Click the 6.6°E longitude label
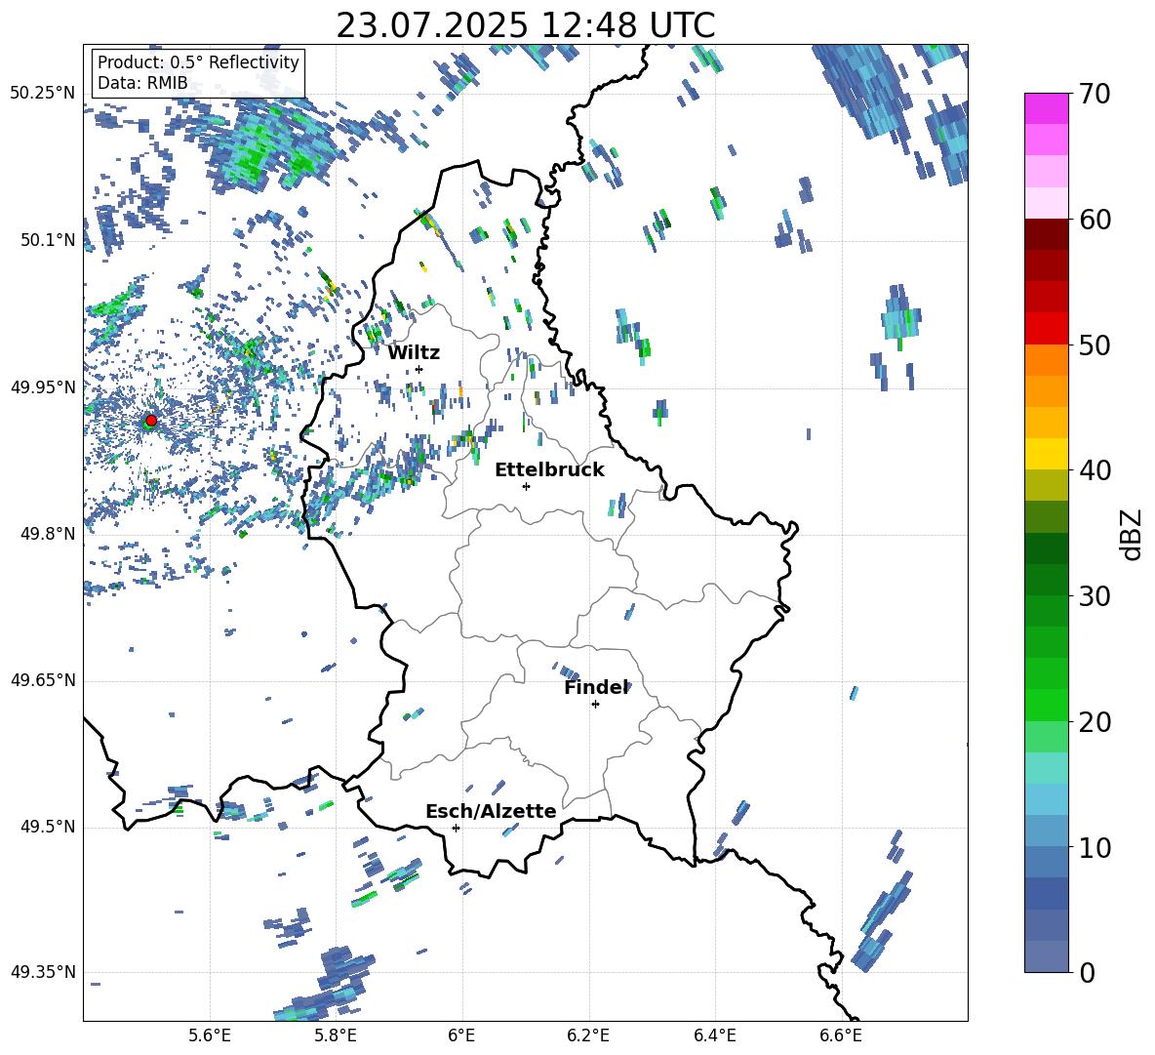 (841, 1035)
